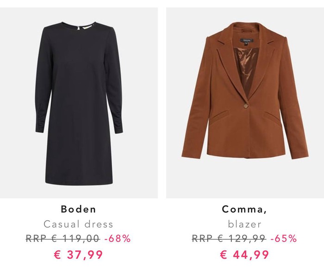This screenshot has height=272, width=324.
Task: Click the € 44,99 sale price
Action: (x=245, y=254)
